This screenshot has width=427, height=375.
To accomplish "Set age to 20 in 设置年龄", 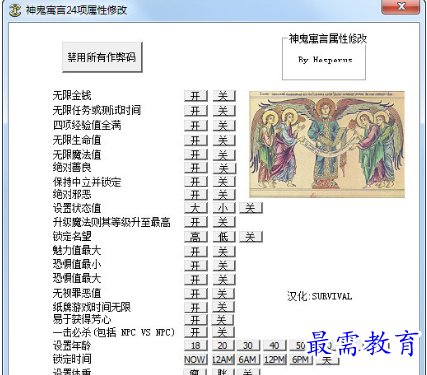I will pos(223,346).
